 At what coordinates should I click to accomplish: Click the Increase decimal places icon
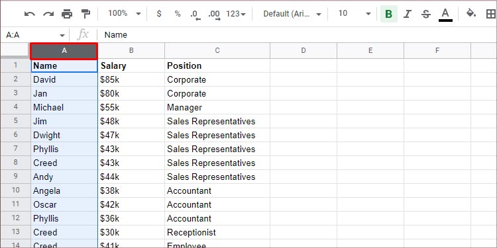point(214,15)
